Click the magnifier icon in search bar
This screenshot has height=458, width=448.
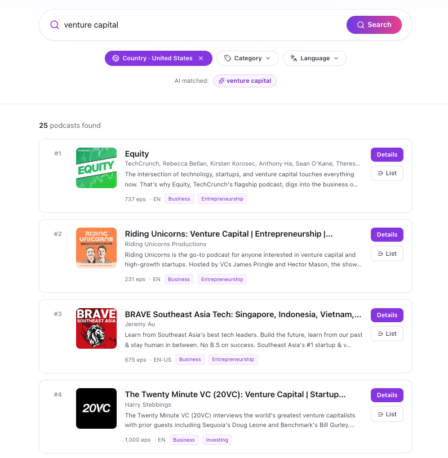coord(55,25)
